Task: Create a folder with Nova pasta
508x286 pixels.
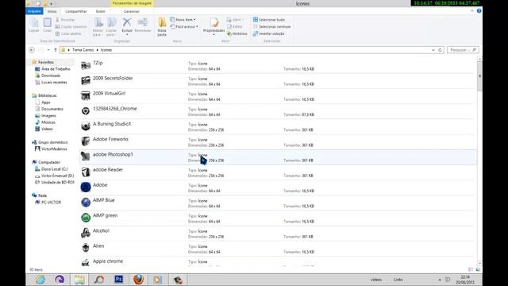Action: coord(162,27)
